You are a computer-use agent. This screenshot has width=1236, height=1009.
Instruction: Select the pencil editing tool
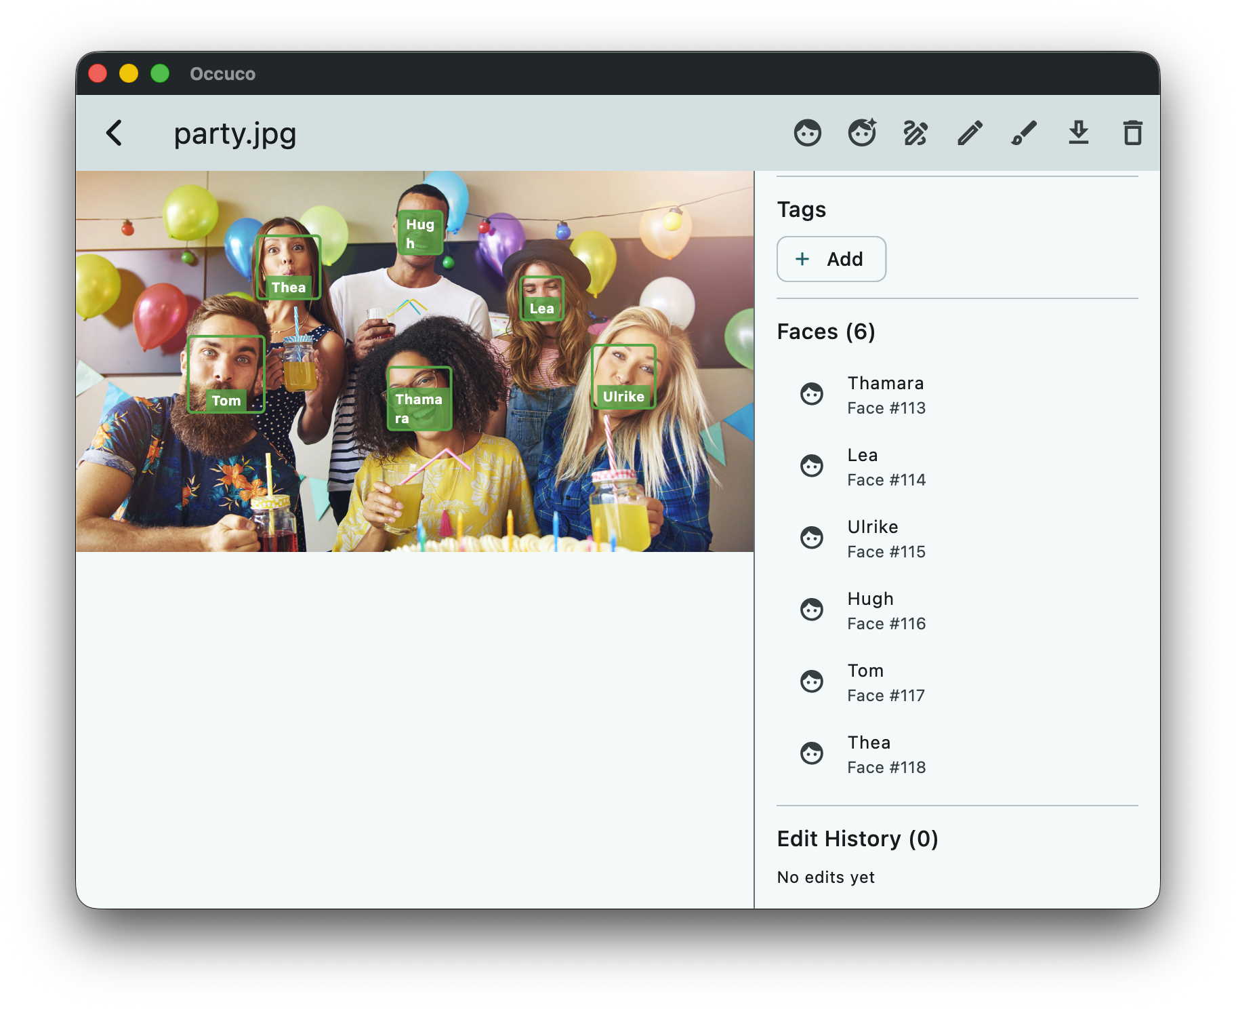(x=970, y=133)
